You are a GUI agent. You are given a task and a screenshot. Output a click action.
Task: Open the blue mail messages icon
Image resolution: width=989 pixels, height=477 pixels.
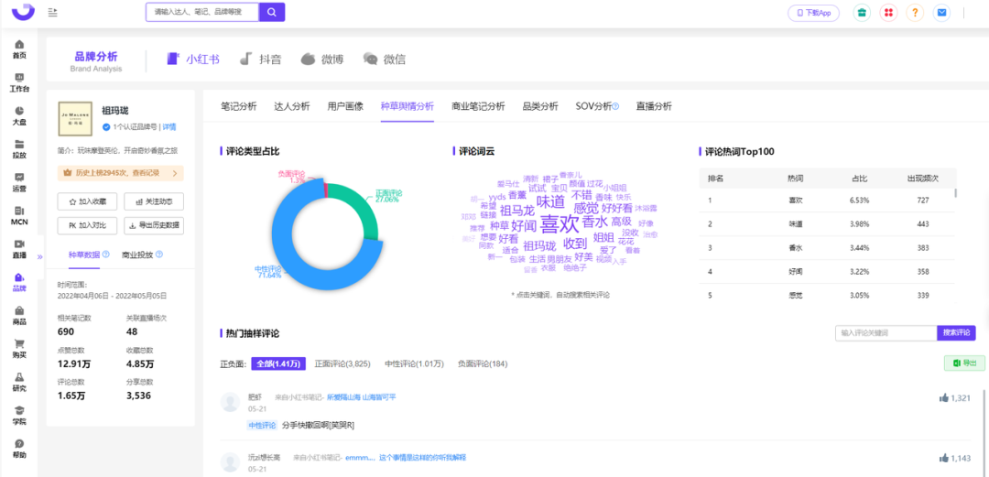tap(941, 13)
